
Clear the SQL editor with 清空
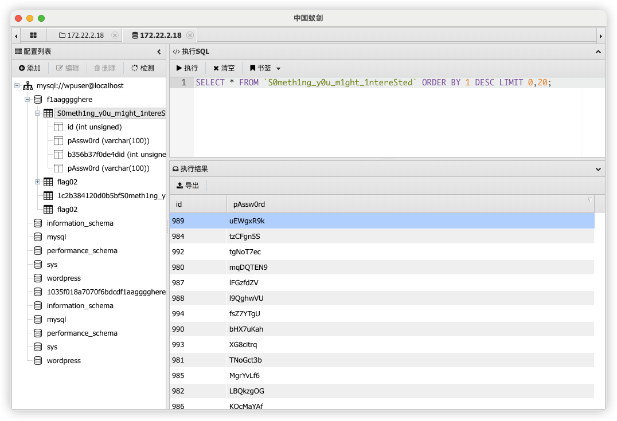[x=224, y=68]
